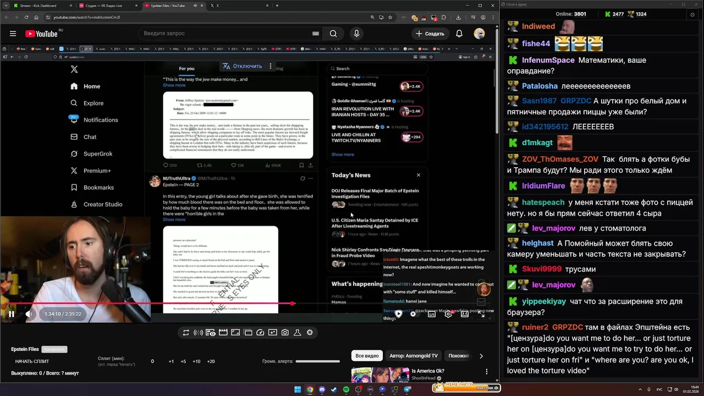This screenshot has width=704, height=396.
Task: Switch to theater mode in player
Action: 465,314
